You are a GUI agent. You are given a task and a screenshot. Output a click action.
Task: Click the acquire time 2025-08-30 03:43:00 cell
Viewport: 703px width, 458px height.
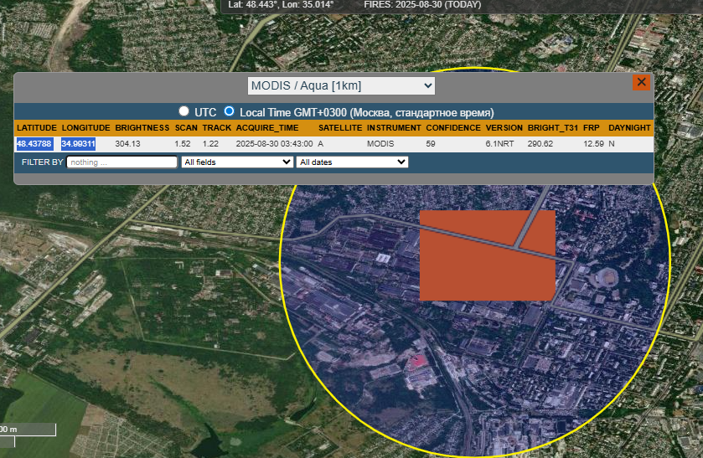pos(274,144)
